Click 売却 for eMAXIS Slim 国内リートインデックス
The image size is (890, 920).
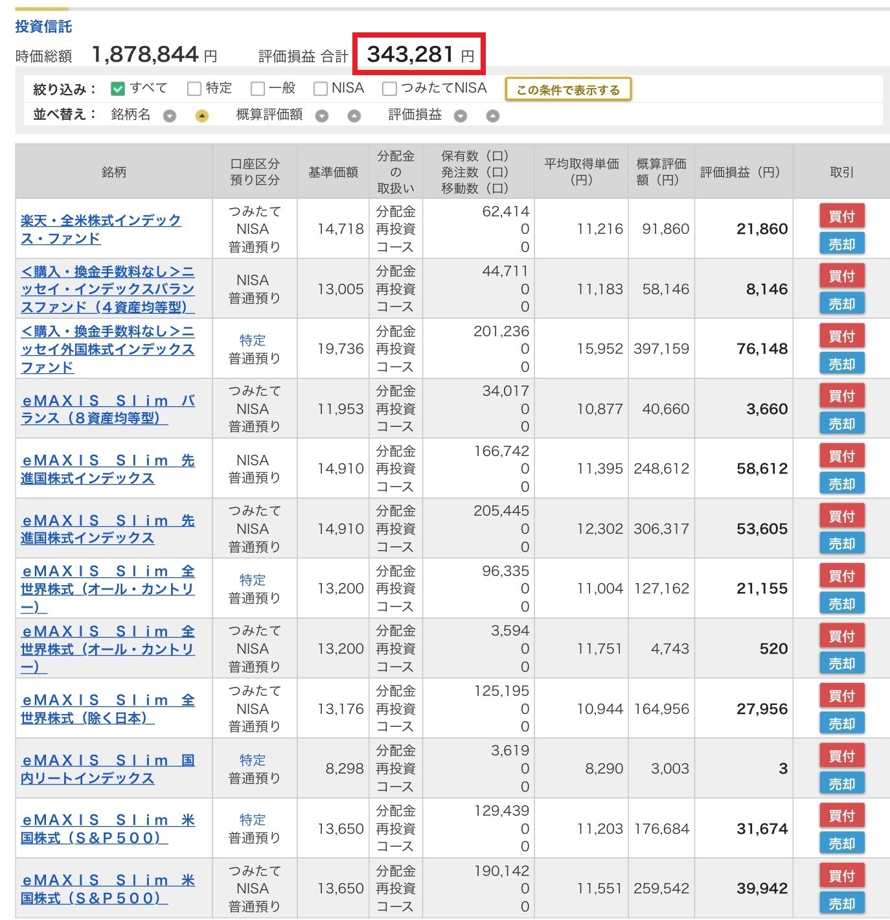click(x=841, y=784)
